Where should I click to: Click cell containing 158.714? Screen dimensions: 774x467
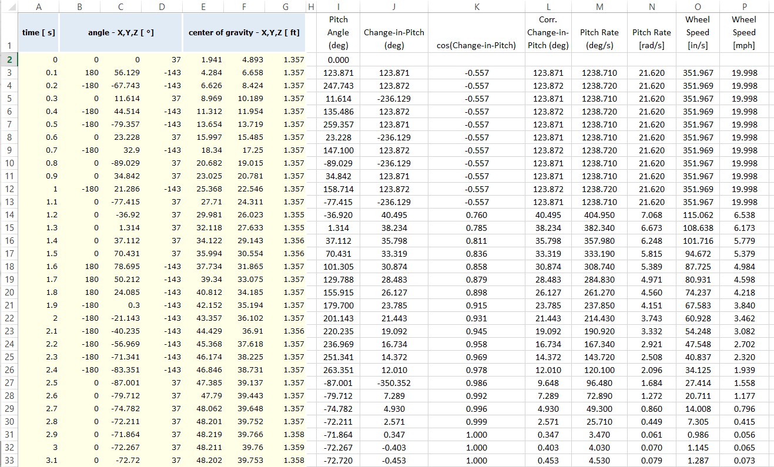[339, 189]
